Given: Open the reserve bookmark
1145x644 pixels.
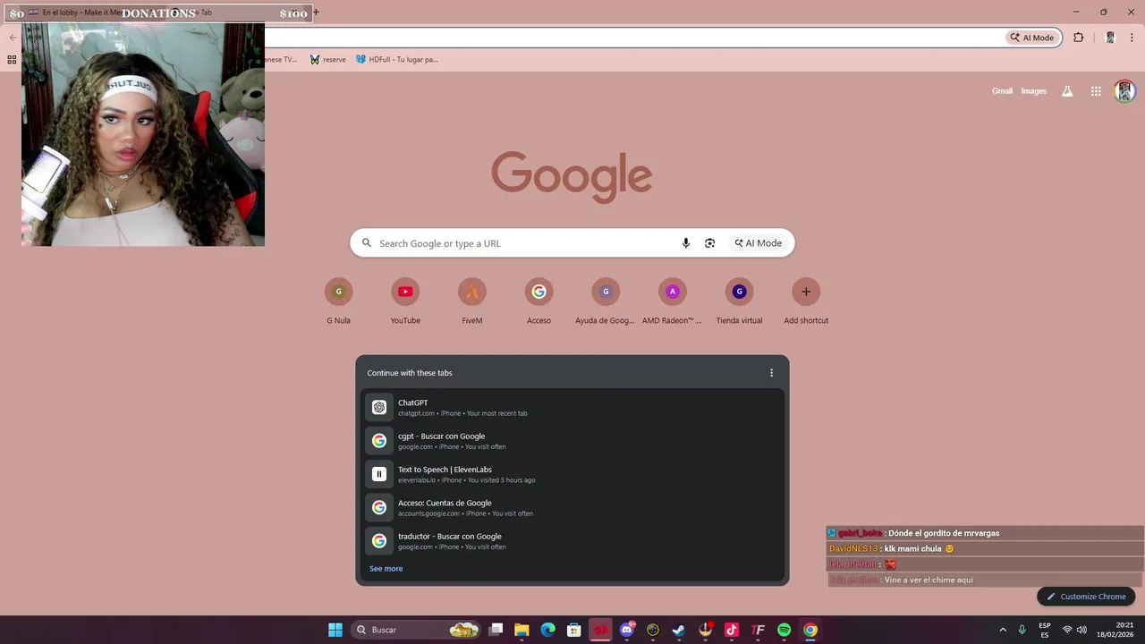Looking at the screenshot, I should coord(327,60).
